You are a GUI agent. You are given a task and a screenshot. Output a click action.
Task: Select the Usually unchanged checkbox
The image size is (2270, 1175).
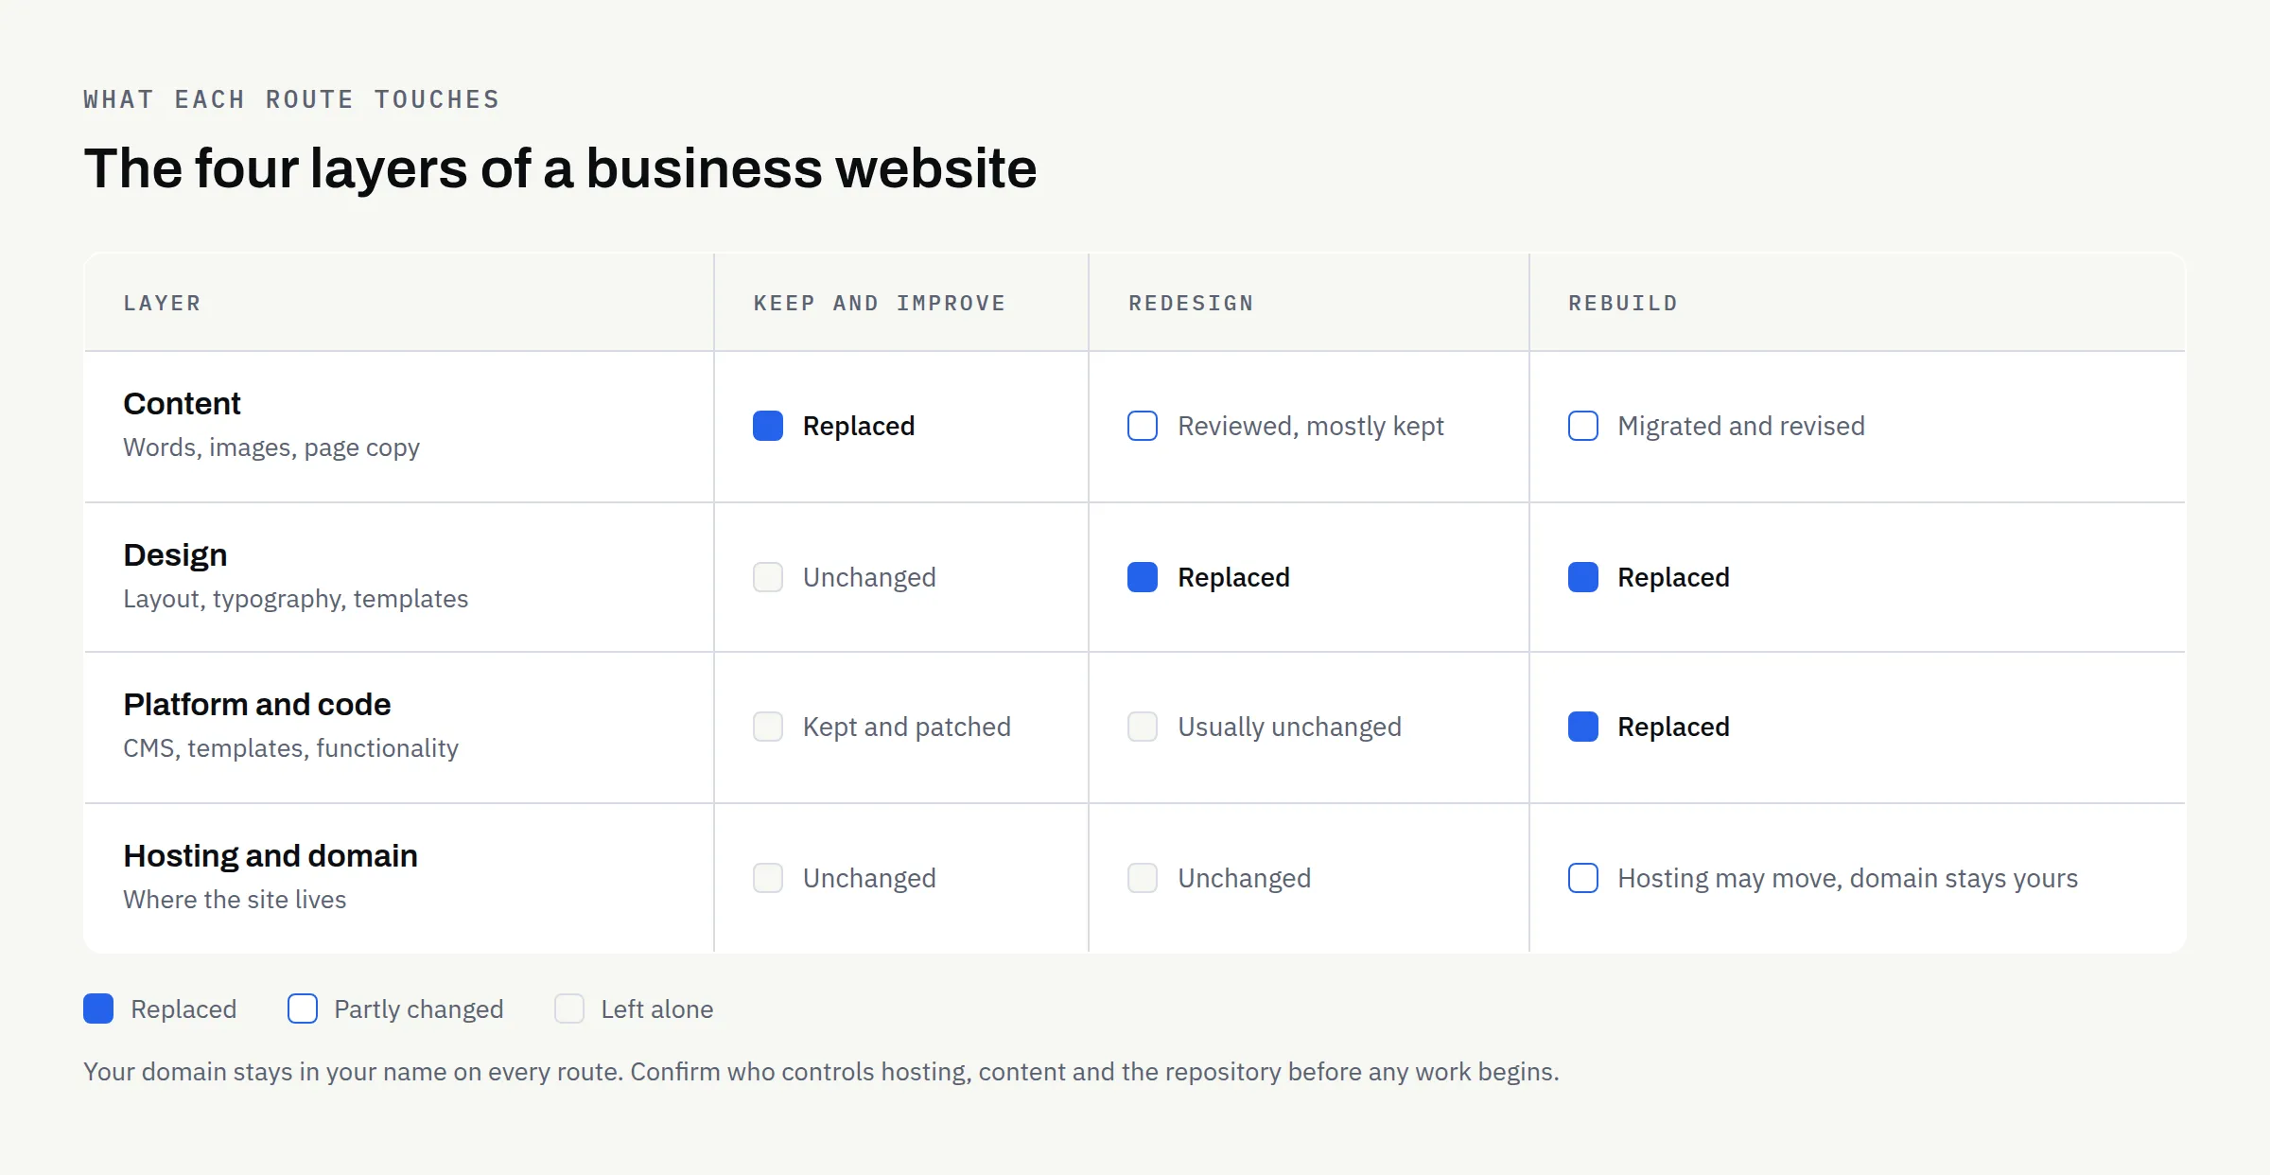(x=1143, y=727)
